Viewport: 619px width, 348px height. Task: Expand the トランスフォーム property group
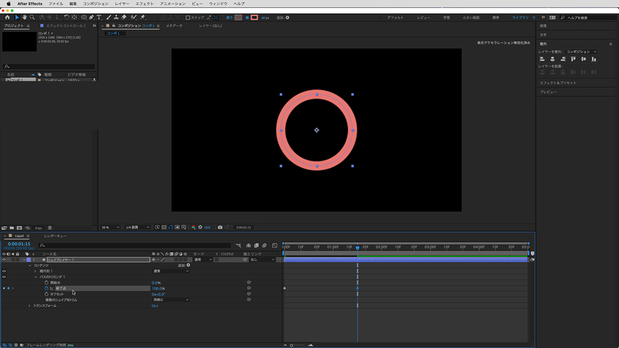click(x=29, y=305)
